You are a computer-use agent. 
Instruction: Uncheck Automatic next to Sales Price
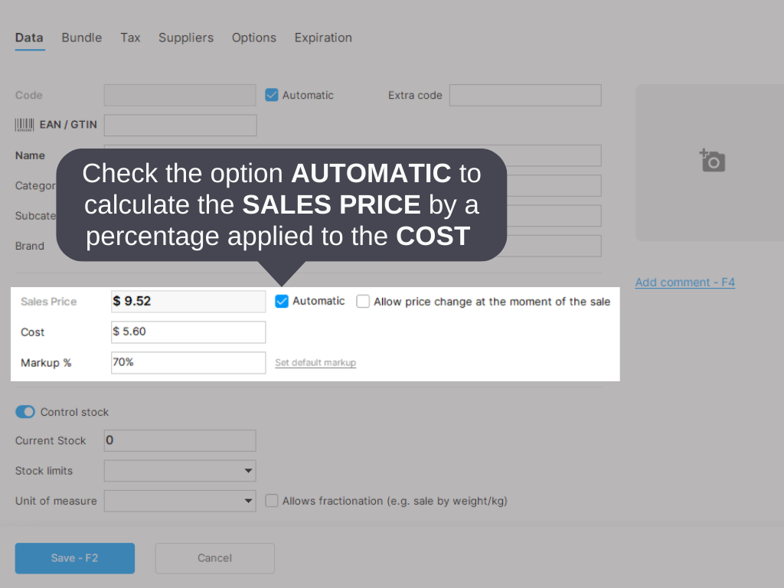[x=282, y=301]
